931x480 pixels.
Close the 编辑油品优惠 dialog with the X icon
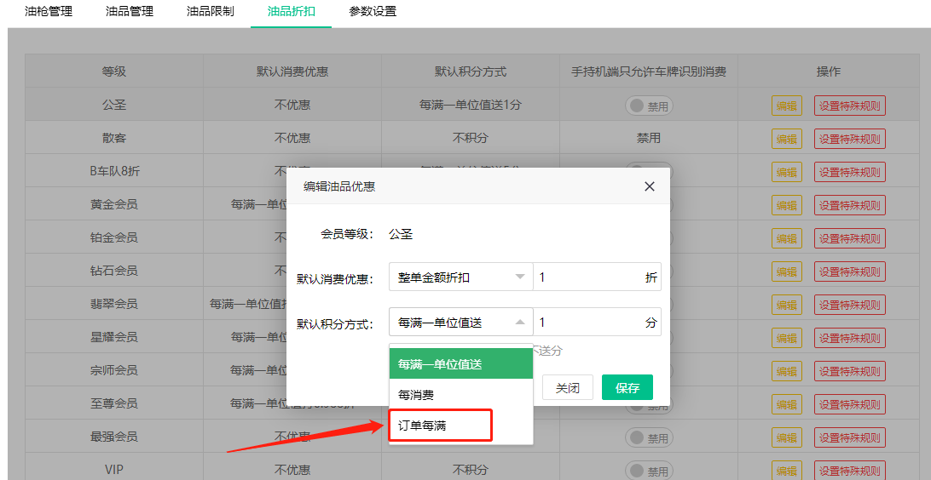point(649,186)
